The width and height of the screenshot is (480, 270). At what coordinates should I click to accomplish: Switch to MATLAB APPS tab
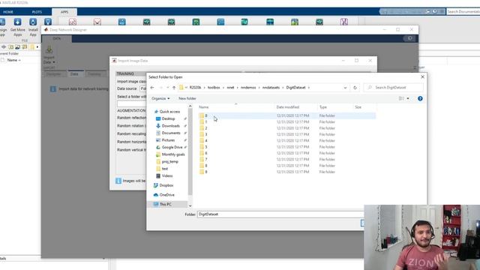(x=64, y=12)
